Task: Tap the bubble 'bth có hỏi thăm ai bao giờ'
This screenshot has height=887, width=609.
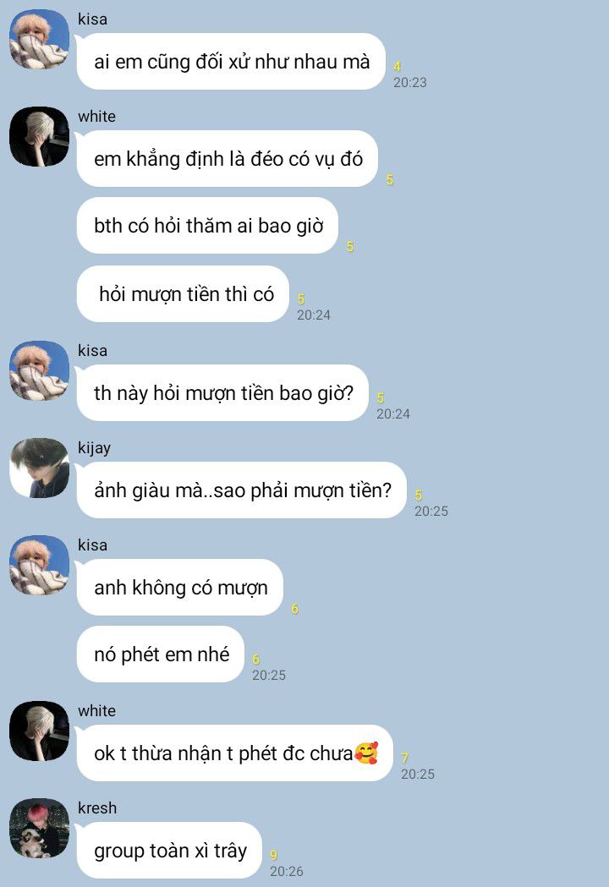Action: (207, 226)
